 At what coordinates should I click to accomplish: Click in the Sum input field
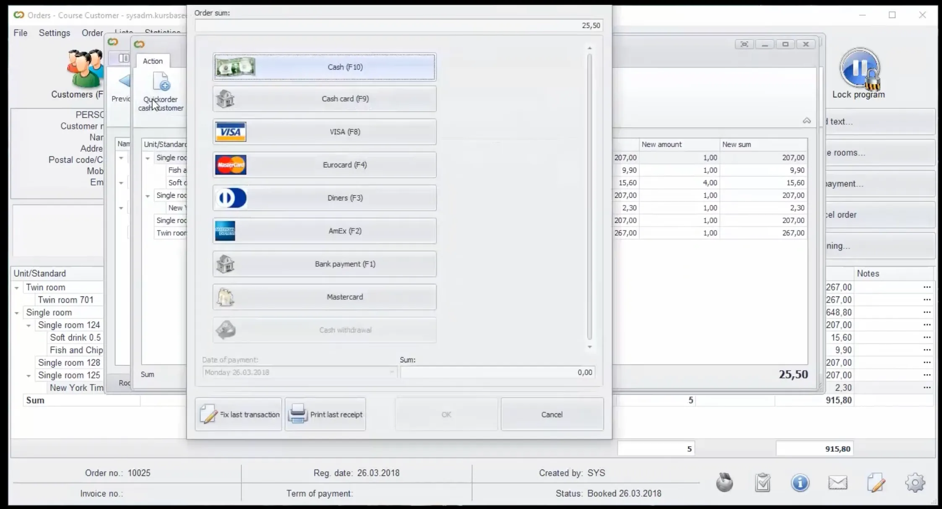point(497,372)
